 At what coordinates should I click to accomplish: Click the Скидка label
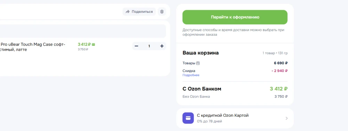[189, 71]
